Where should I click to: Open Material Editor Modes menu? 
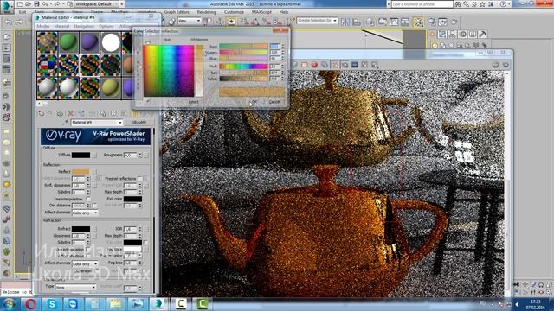coord(43,26)
